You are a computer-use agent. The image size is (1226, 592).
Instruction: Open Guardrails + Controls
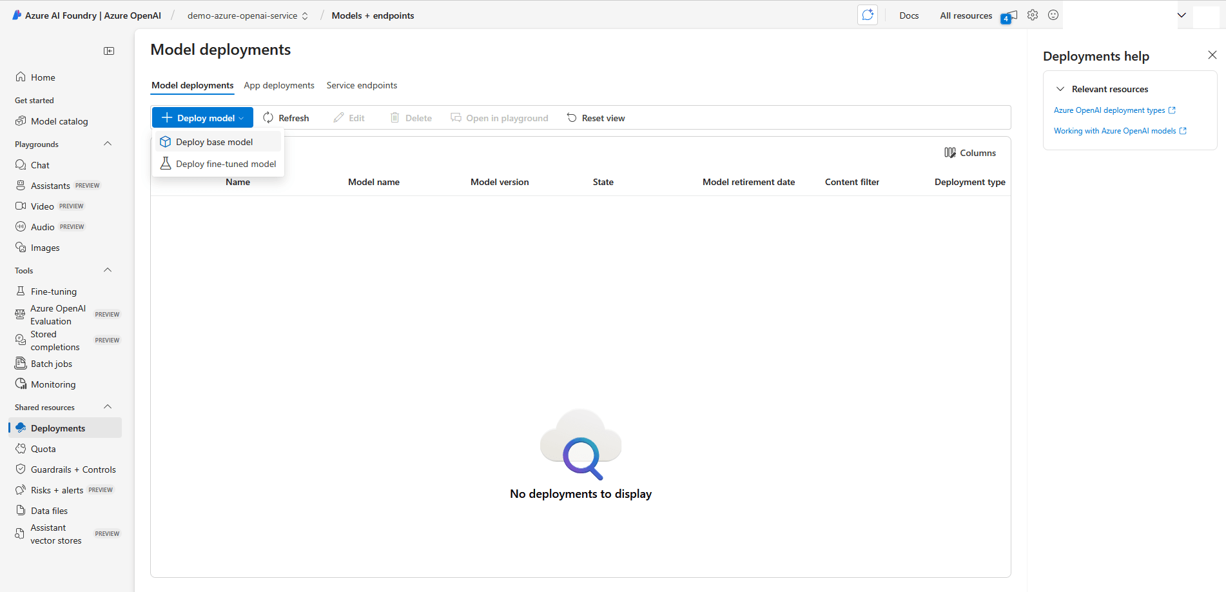[x=73, y=469]
